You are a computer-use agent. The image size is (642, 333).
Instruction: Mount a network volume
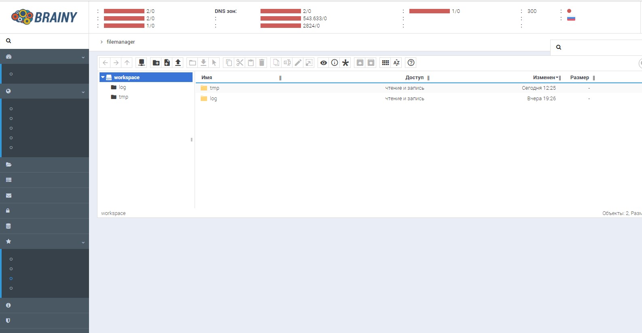tap(142, 63)
